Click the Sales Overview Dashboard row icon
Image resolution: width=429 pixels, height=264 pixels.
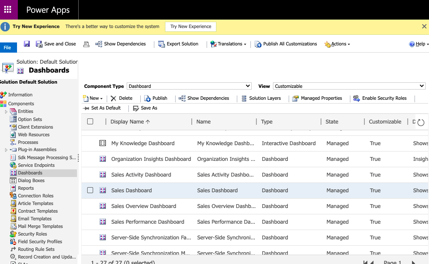pyautogui.click(x=102, y=206)
